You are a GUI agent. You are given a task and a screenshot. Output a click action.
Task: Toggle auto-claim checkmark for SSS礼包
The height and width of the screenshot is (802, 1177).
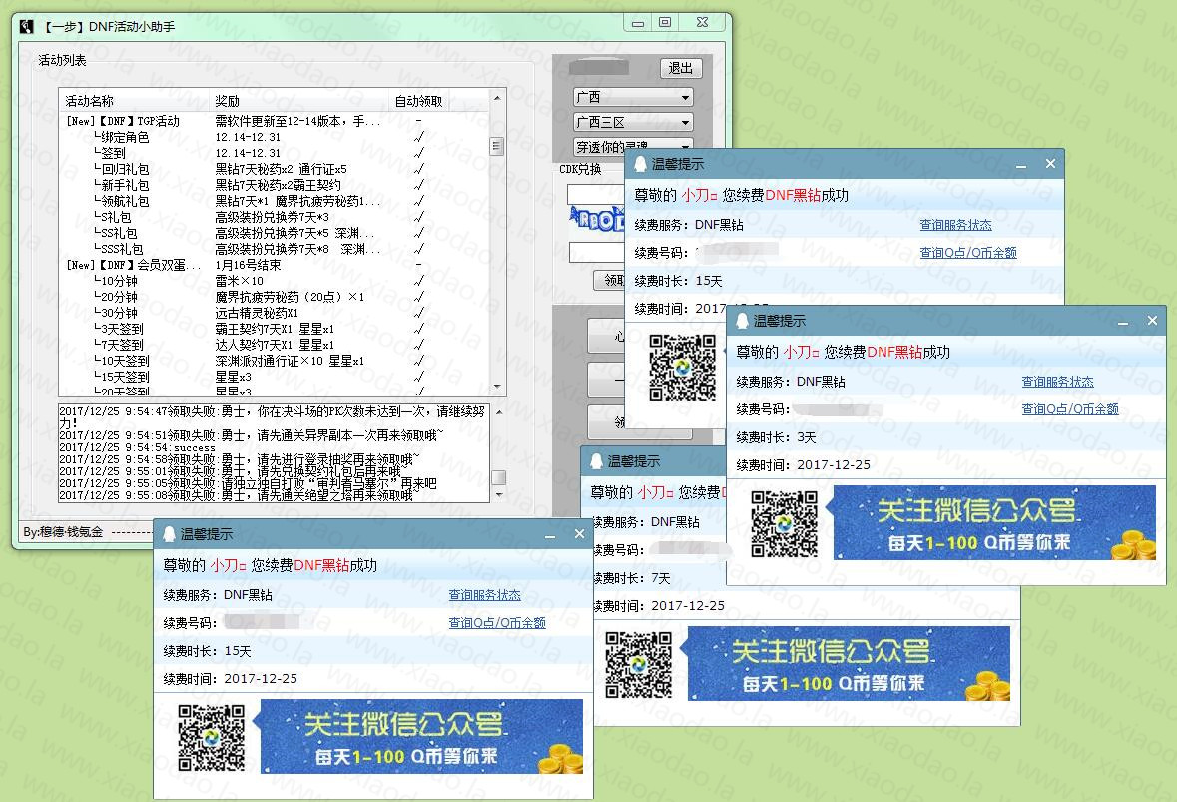419,249
